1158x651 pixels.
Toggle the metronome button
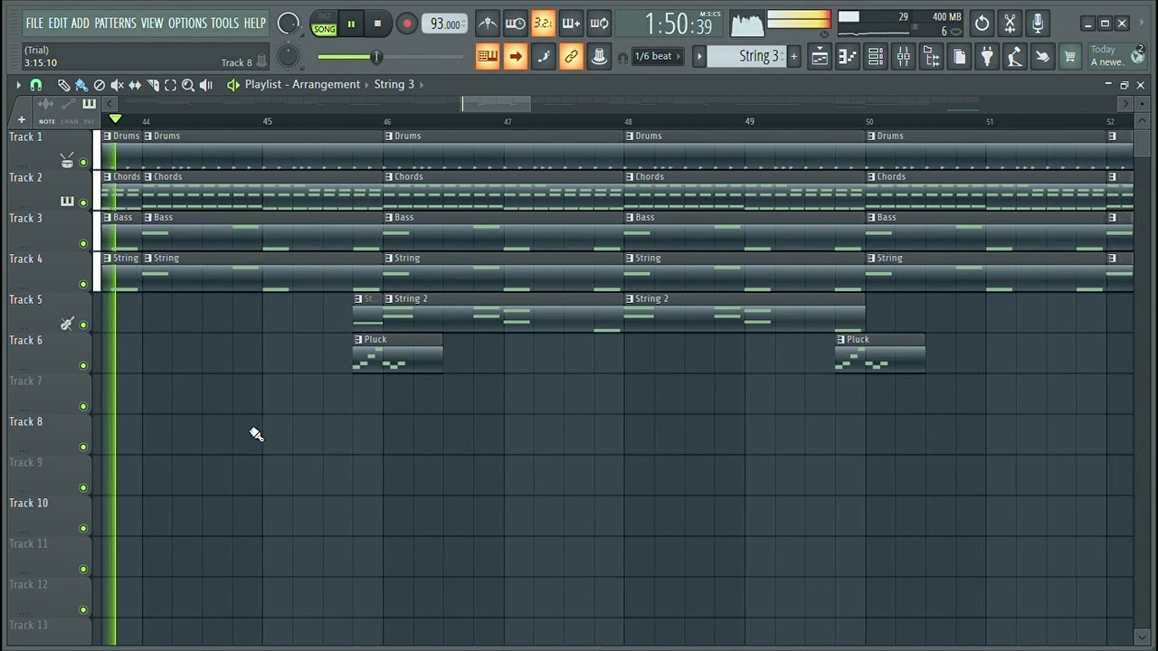(488, 24)
